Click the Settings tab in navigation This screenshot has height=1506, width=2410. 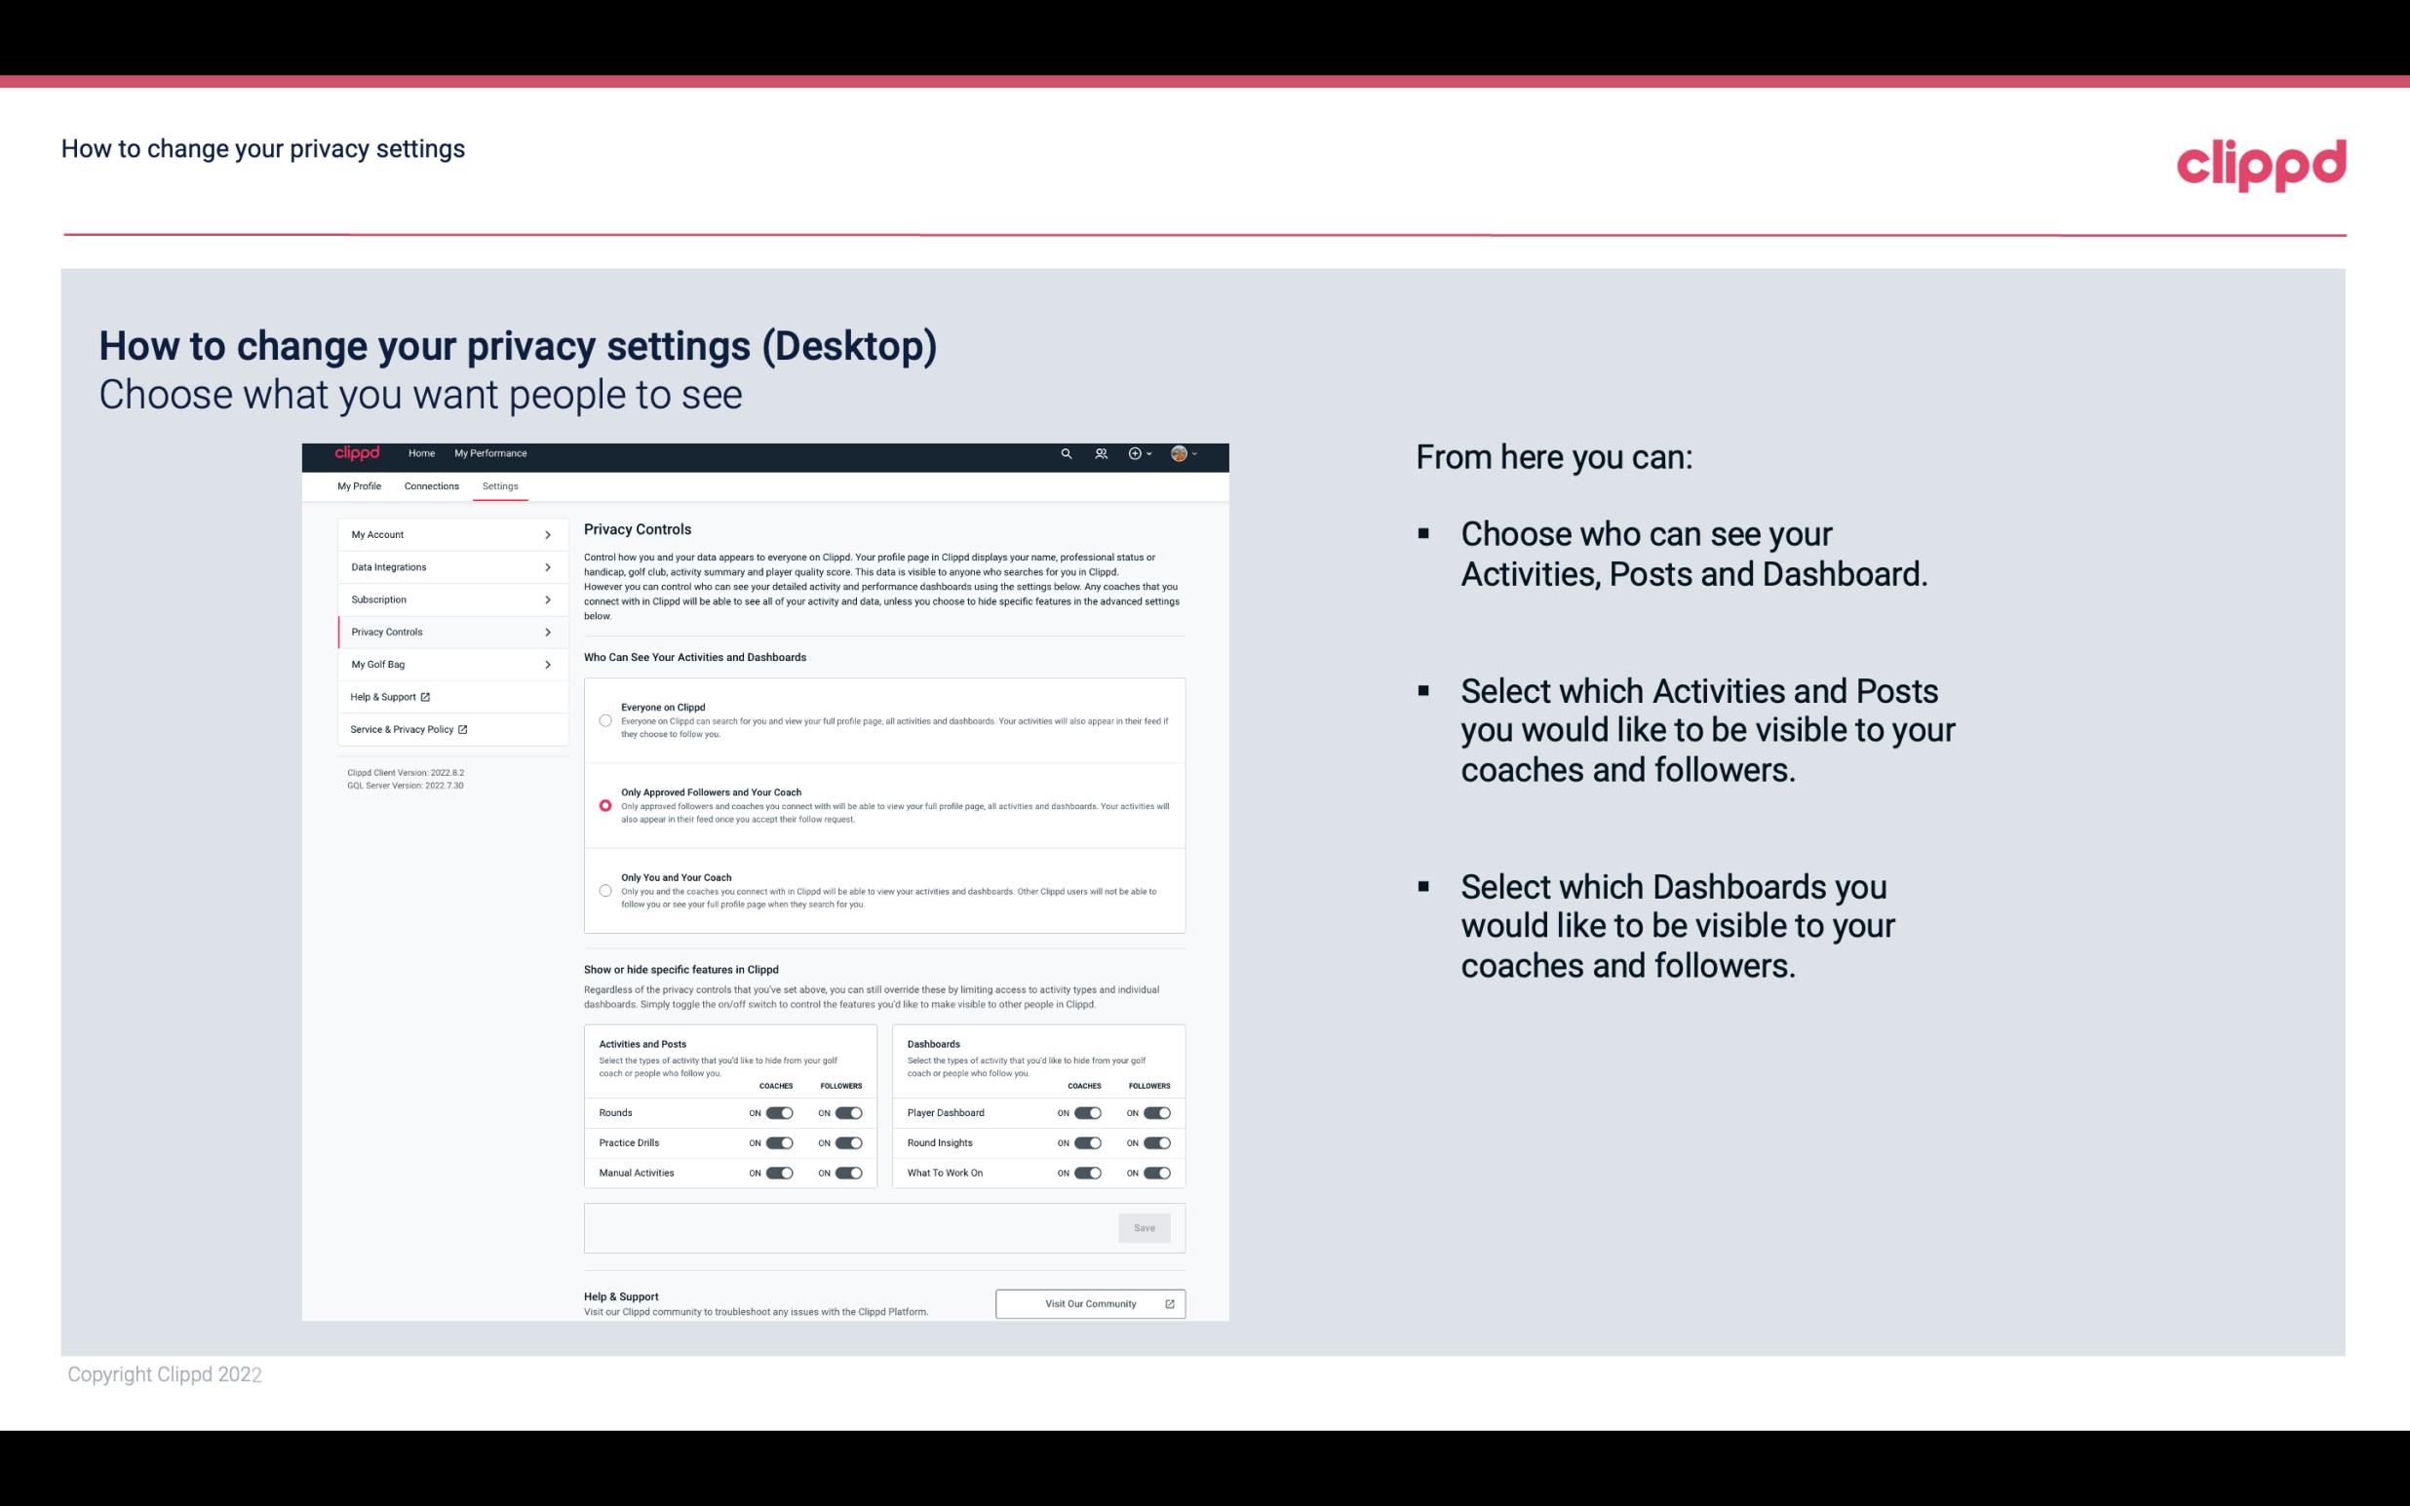500,485
